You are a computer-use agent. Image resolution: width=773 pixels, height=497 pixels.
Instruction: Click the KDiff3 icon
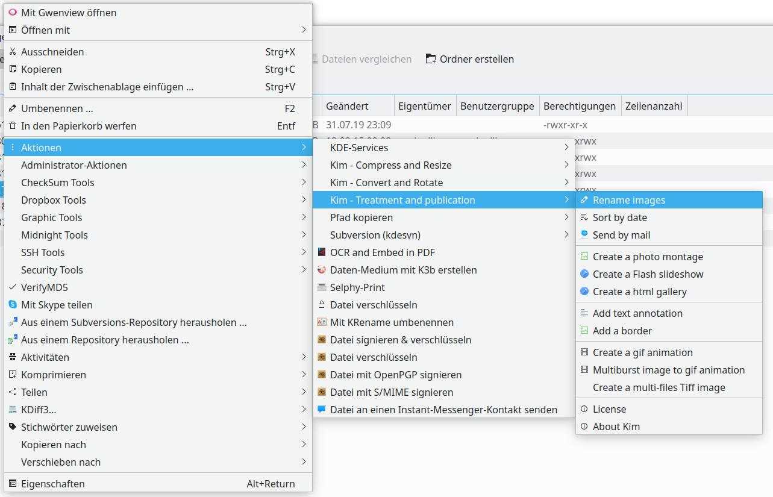point(13,410)
